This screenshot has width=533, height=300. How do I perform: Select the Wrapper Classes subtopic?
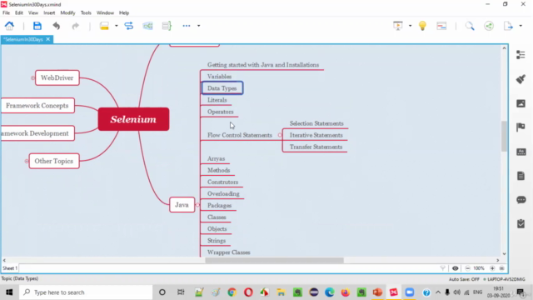(x=229, y=252)
